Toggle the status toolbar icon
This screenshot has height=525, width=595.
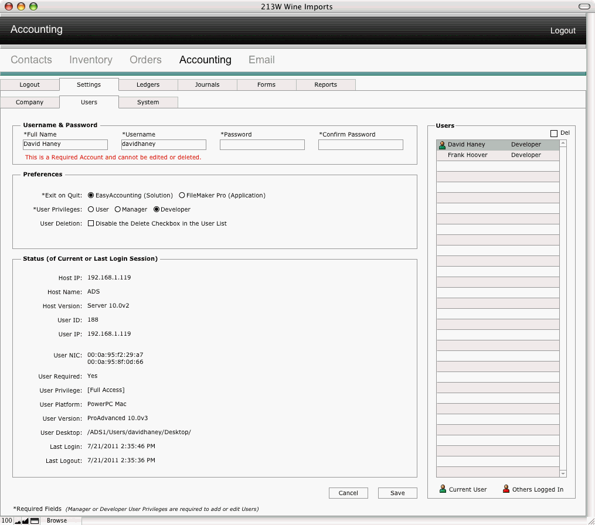[x=35, y=521]
